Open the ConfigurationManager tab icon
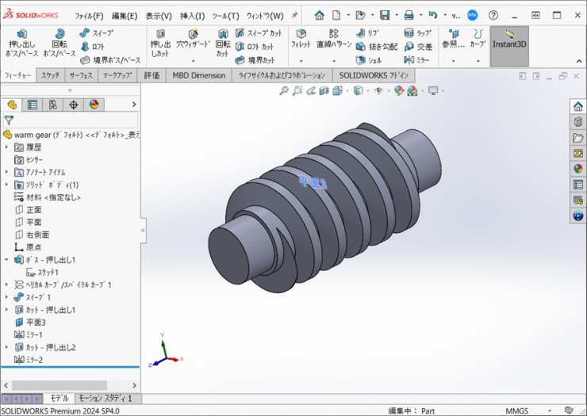The image size is (587, 416). click(53, 105)
